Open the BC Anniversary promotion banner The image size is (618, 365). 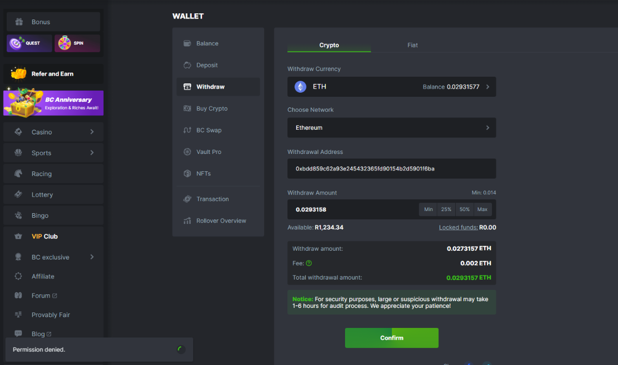pos(54,103)
